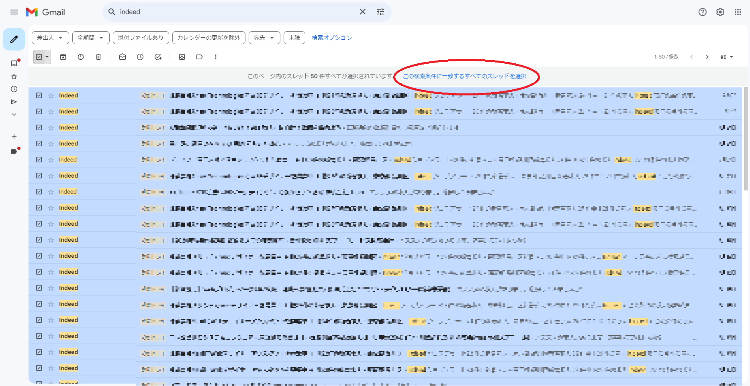Toggle the select-all checkbox in toolbar

click(39, 57)
